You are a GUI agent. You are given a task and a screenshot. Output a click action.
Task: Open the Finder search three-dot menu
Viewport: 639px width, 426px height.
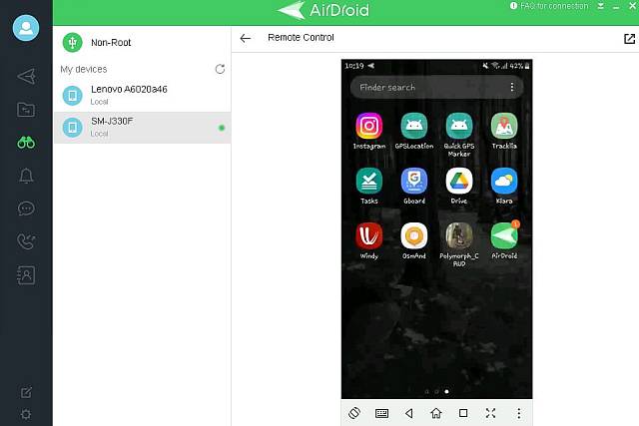[512, 87]
